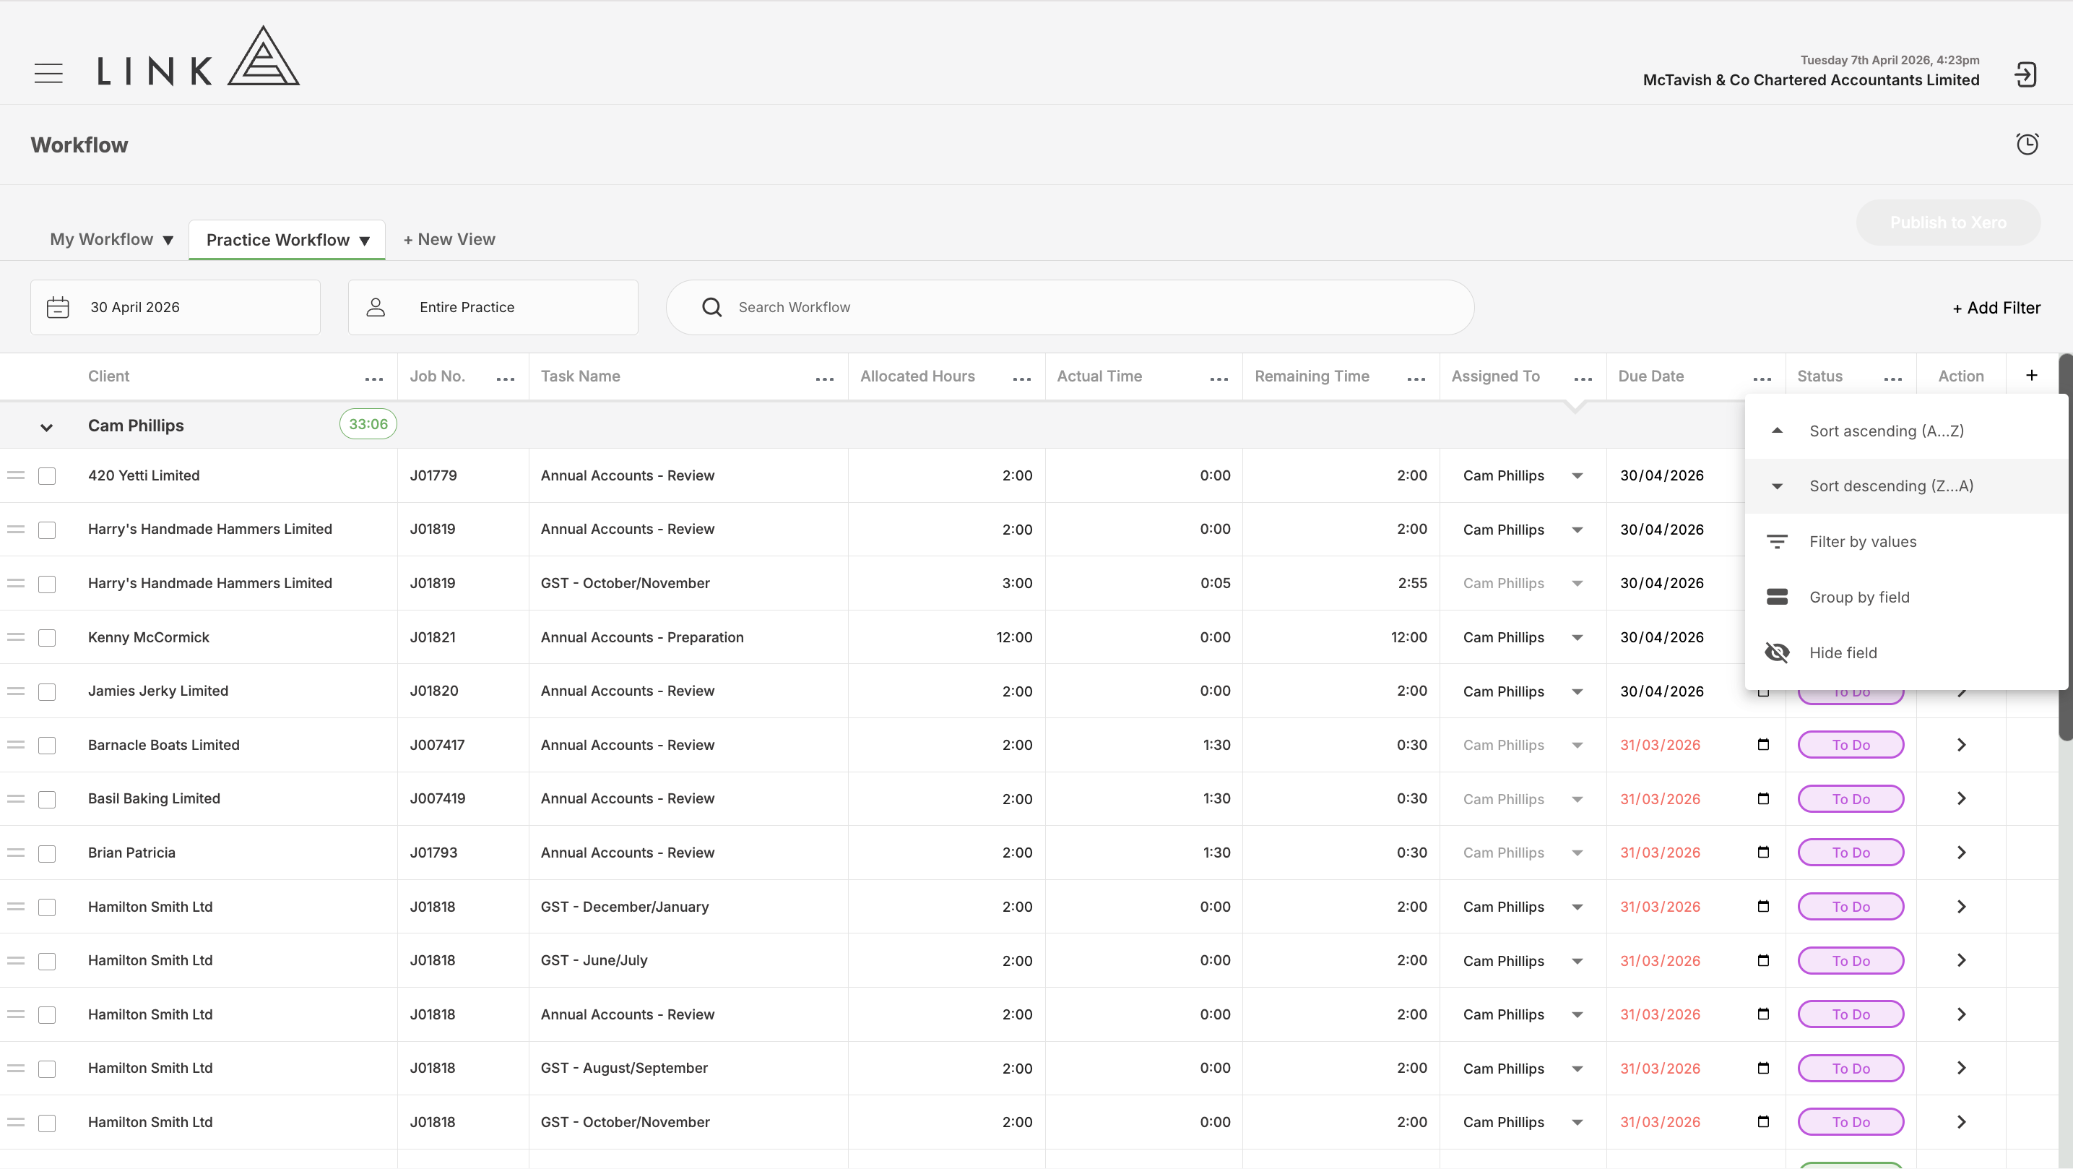The height and width of the screenshot is (1169, 2073).
Task: Click + New View
Action: tap(449, 239)
